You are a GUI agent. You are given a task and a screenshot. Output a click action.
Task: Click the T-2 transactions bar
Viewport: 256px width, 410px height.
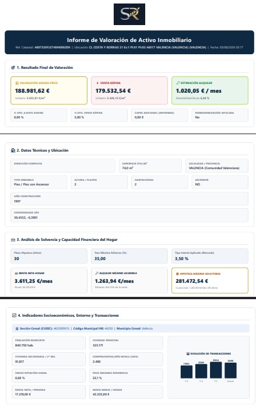point(201,371)
